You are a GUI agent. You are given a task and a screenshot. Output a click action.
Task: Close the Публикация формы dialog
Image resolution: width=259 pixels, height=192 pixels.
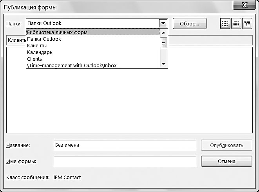(x=244, y=5)
